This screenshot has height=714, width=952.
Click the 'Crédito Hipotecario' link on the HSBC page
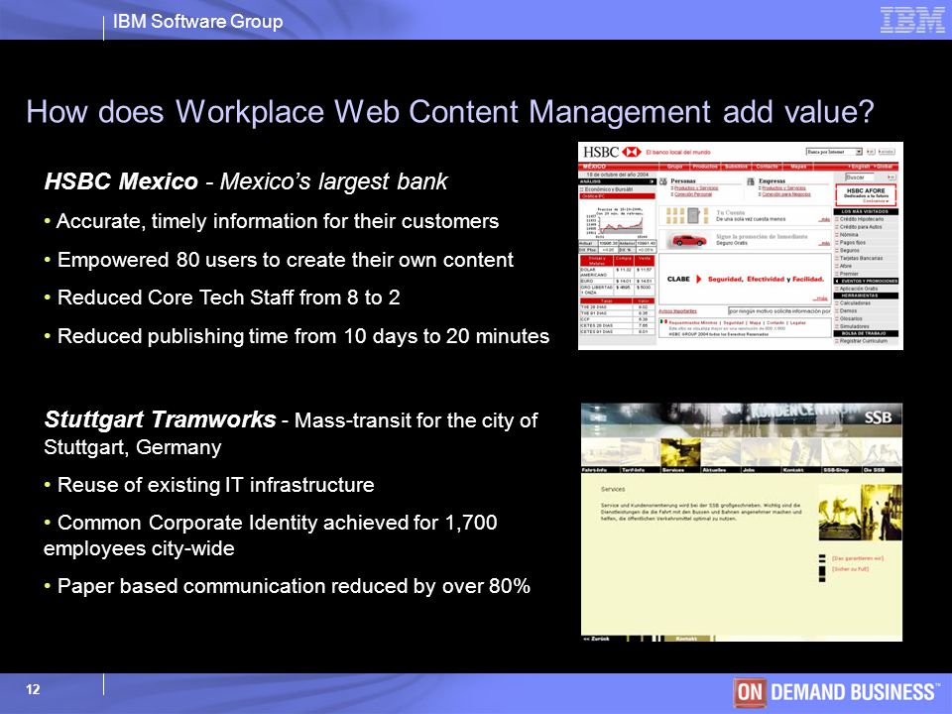861,219
